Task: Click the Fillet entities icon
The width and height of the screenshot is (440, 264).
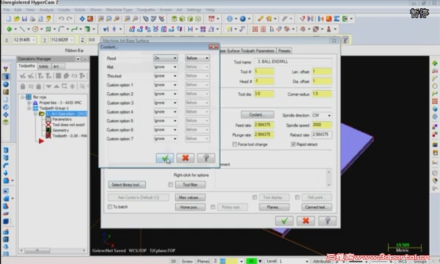Action: point(62,29)
